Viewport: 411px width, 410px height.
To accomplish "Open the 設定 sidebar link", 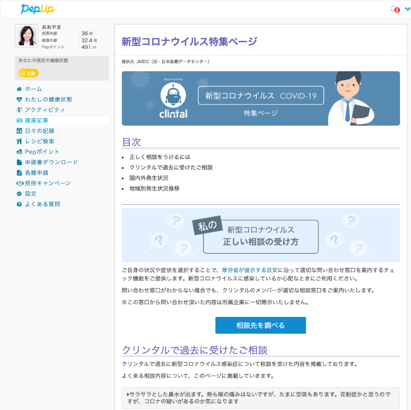I will 30,194.
